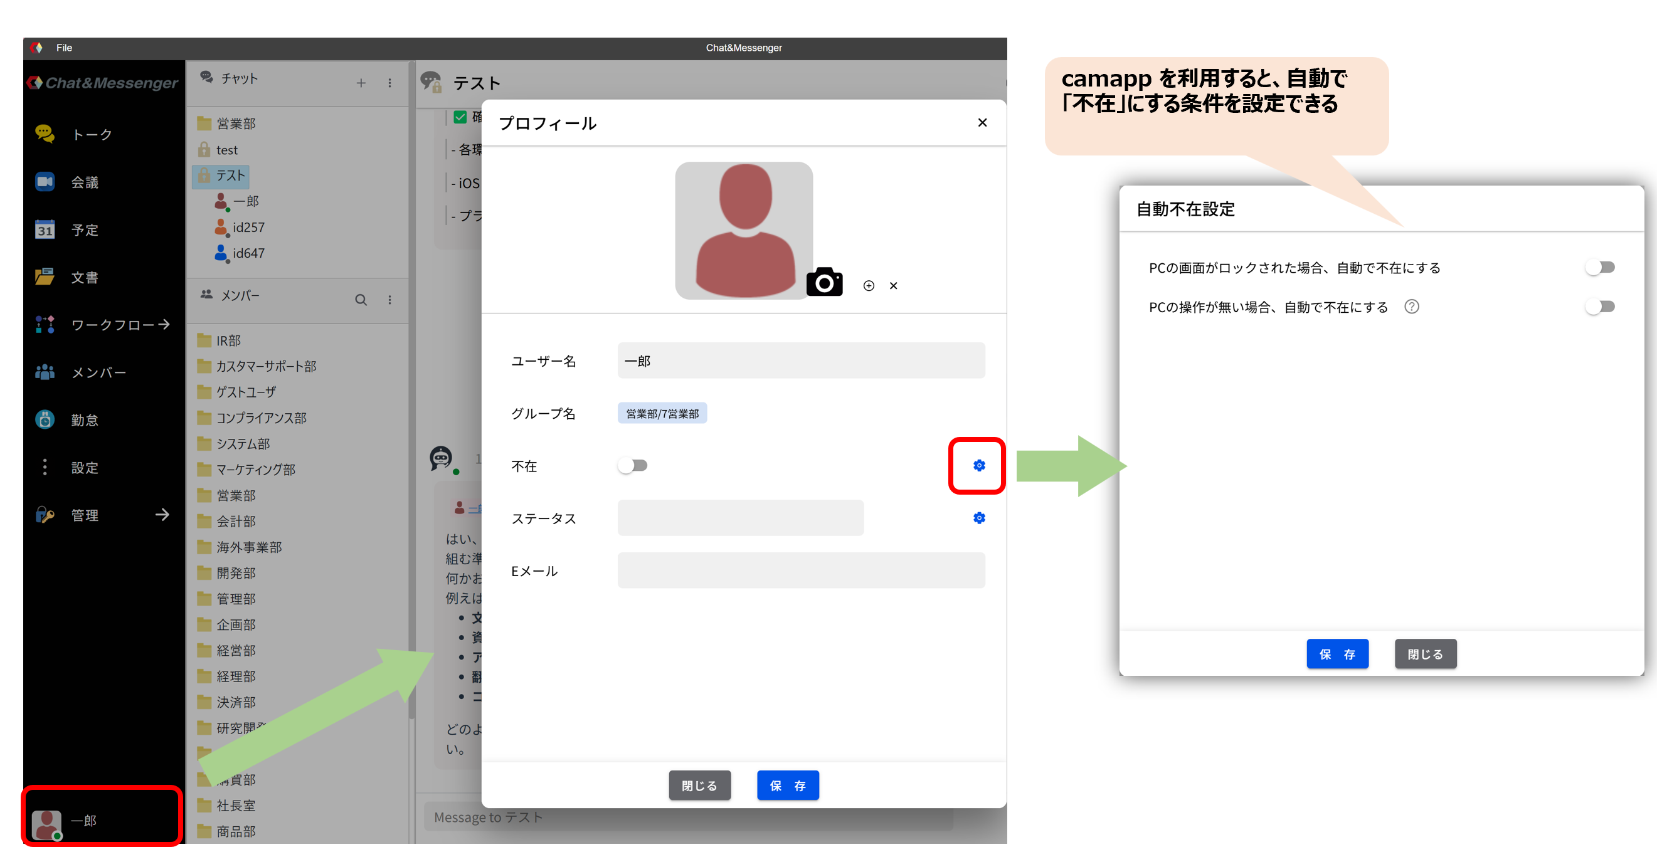Open the 会議 video meeting sidebar icon
Viewport: 1657px width, 857px height.
(x=45, y=182)
